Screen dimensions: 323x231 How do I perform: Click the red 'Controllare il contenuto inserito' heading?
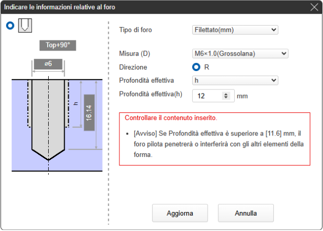click(171, 118)
